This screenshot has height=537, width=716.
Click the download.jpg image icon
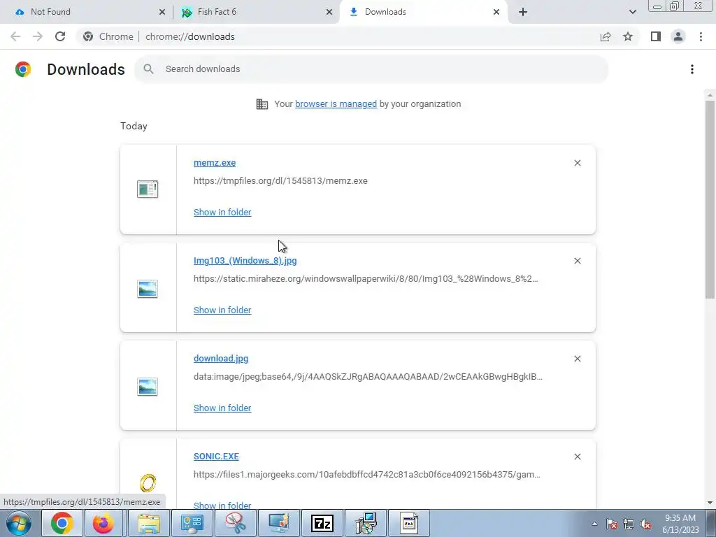click(x=148, y=387)
